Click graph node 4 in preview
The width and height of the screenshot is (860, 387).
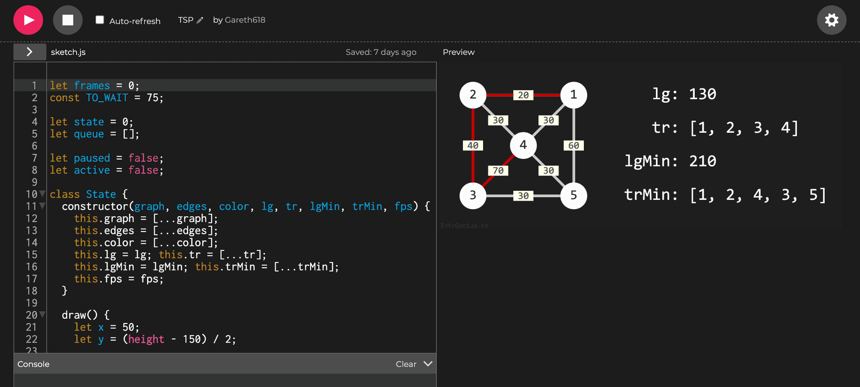click(523, 145)
